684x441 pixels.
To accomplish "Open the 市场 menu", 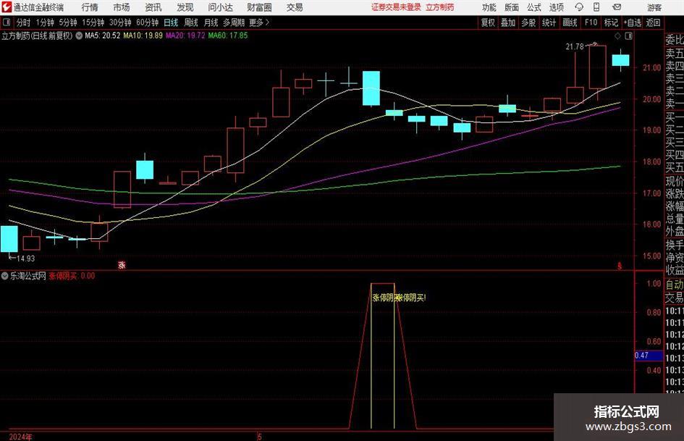I will click(122, 7).
